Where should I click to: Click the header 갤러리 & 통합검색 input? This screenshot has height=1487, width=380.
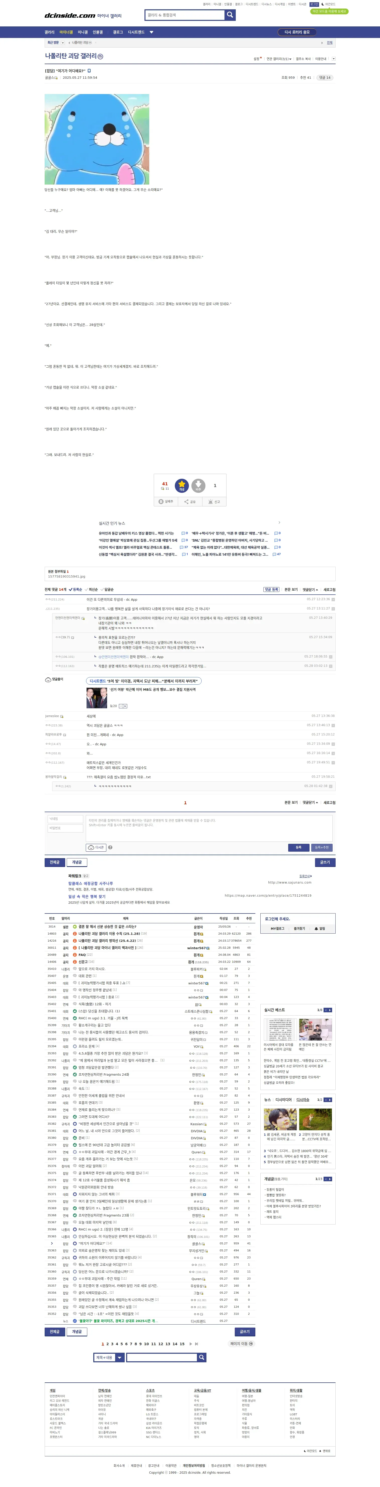click(x=185, y=15)
